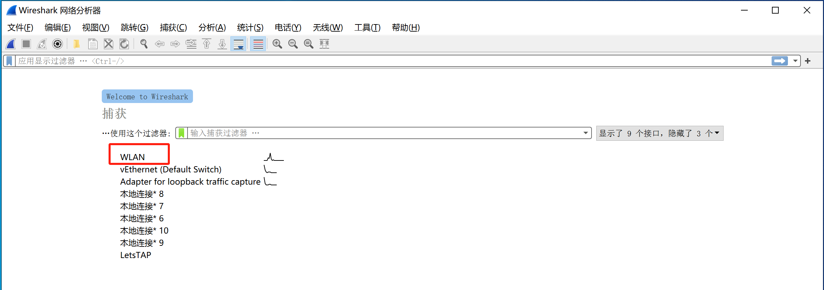This screenshot has width=824, height=290.
Task: Jump to last packet icon
Action: [x=222, y=44]
